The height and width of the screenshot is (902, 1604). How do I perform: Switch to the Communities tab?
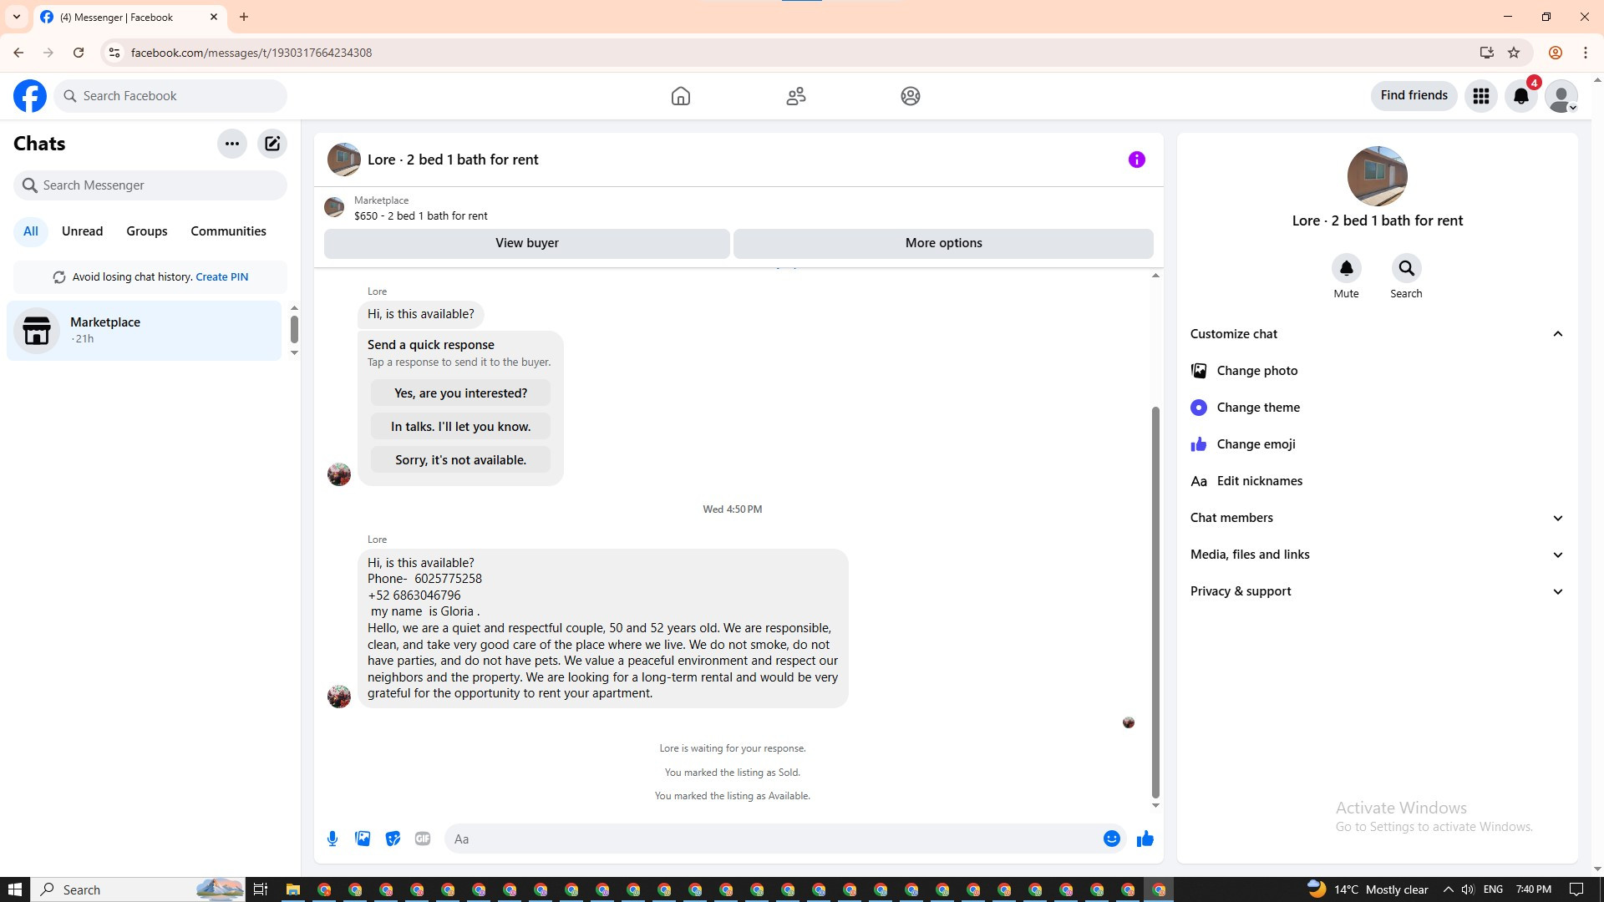pos(228,231)
